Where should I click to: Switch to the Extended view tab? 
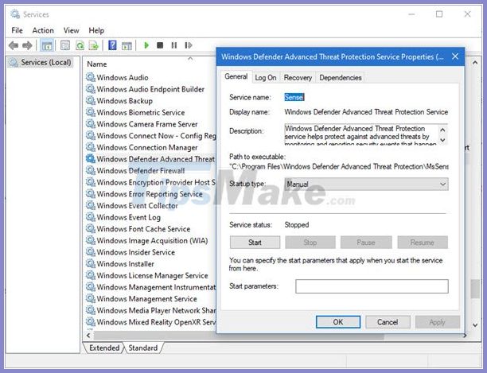point(104,348)
